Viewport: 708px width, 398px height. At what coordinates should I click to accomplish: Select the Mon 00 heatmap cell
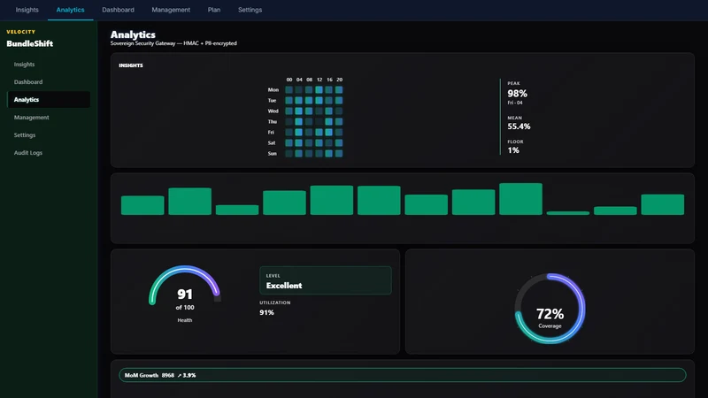point(289,90)
